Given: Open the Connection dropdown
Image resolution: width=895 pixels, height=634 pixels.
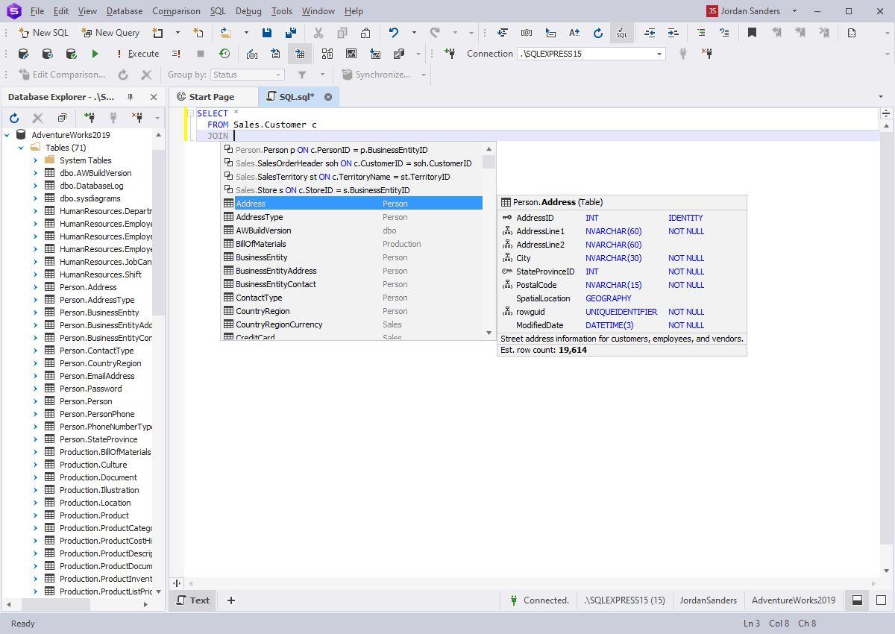Looking at the screenshot, I should coord(659,54).
